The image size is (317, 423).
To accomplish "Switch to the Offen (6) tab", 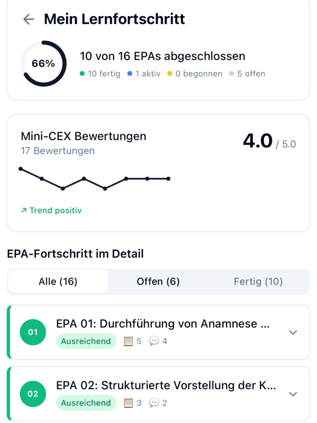I will click(x=158, y=282).
